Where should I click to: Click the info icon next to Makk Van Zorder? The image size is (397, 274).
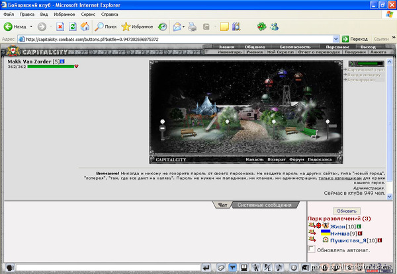(x=62, y=61)
